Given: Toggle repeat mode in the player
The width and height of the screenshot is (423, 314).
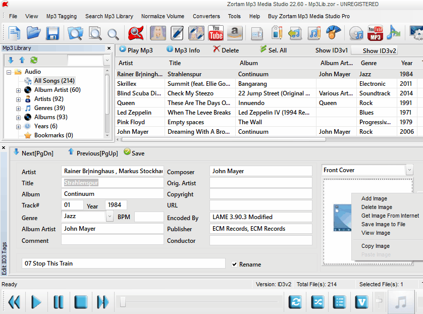Looking at the screenshot, I should (295, 302).
